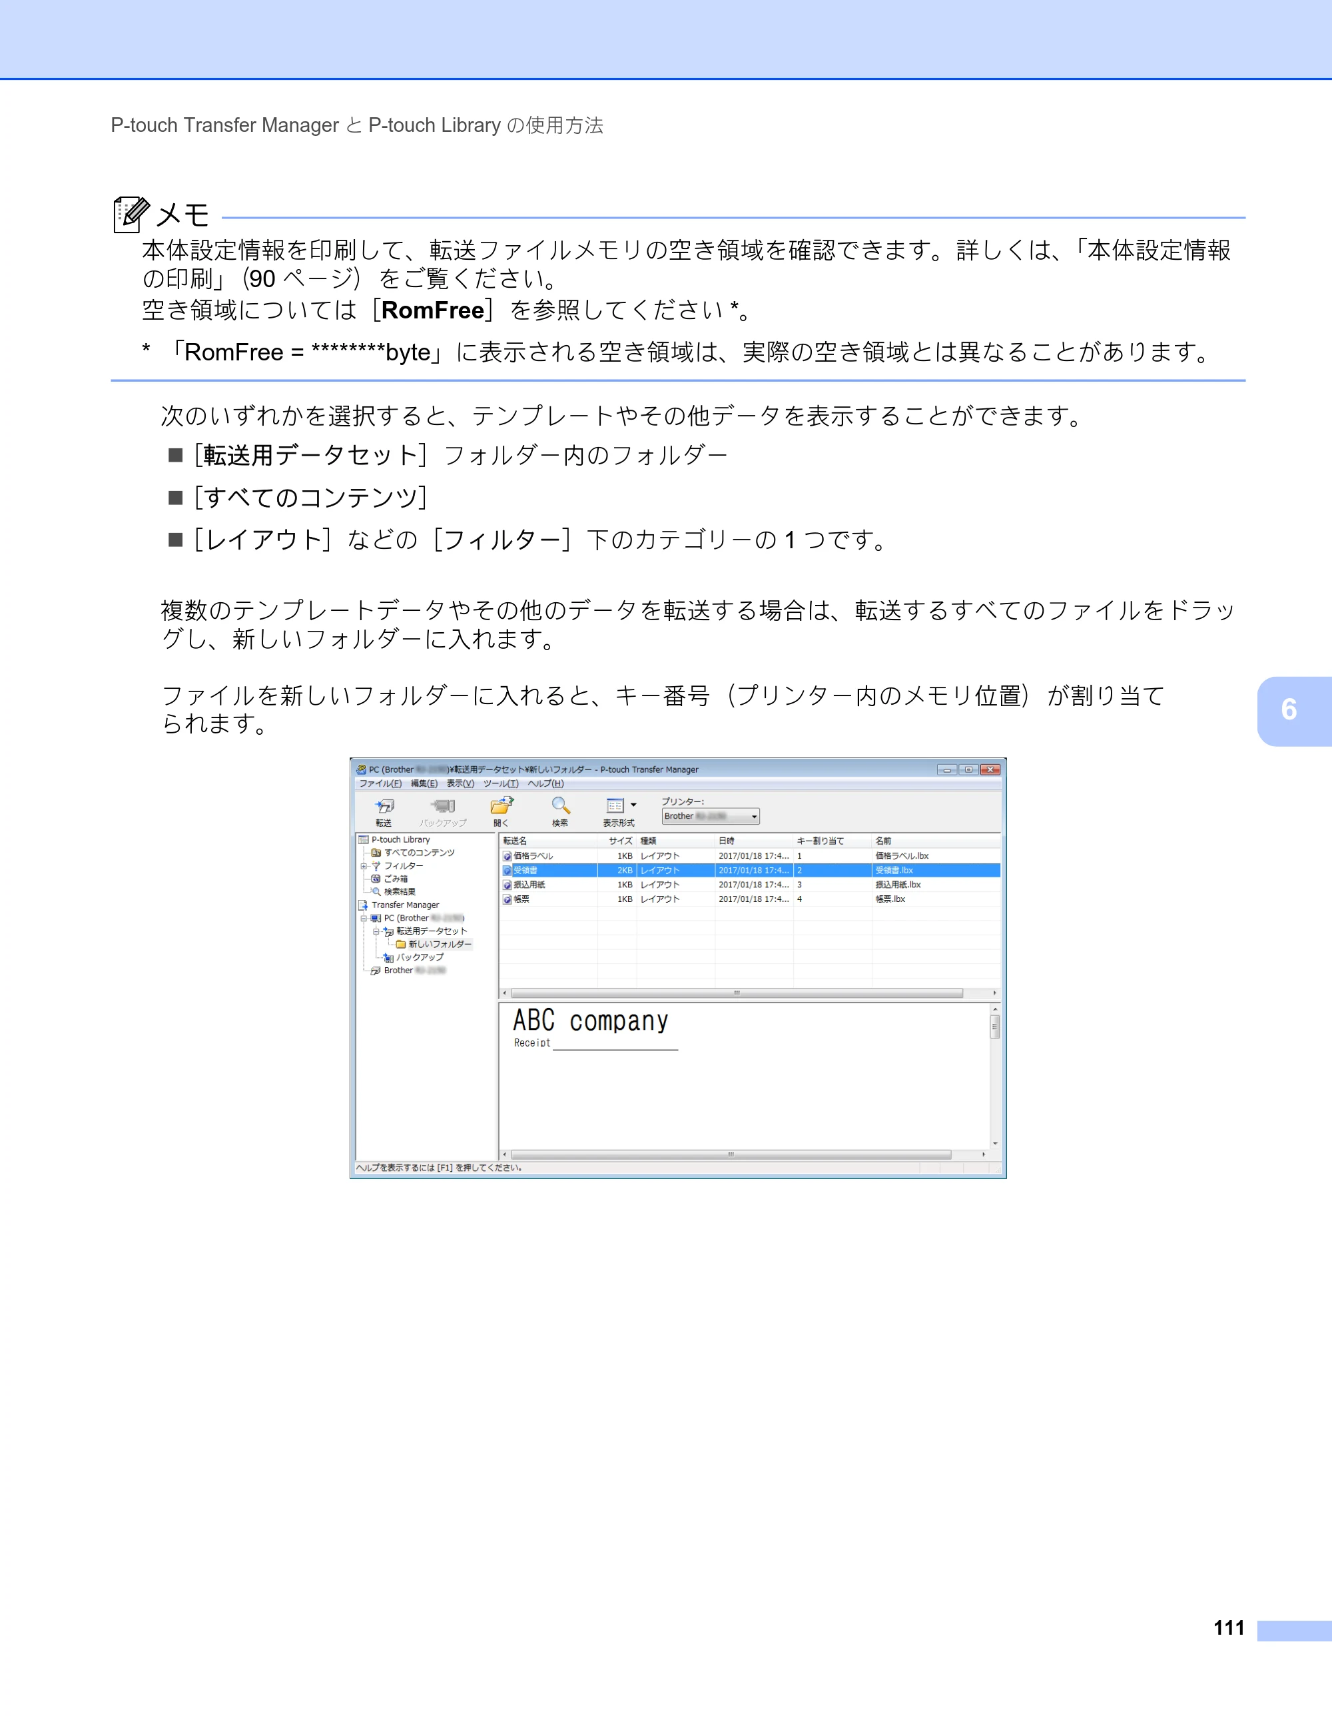Open the 表示形式 dropdown arrow
The width and height of the screenshot is (1332, 1722).
(x=633, y=806)
